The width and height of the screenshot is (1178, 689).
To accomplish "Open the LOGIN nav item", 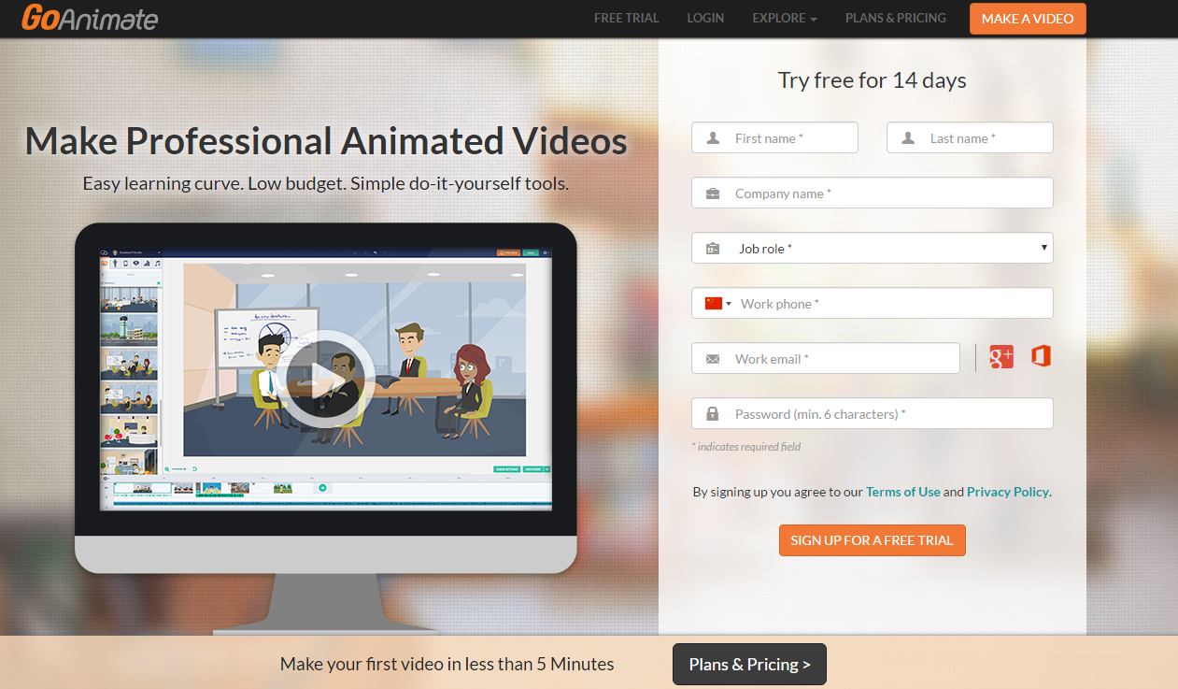I will 705,18.
